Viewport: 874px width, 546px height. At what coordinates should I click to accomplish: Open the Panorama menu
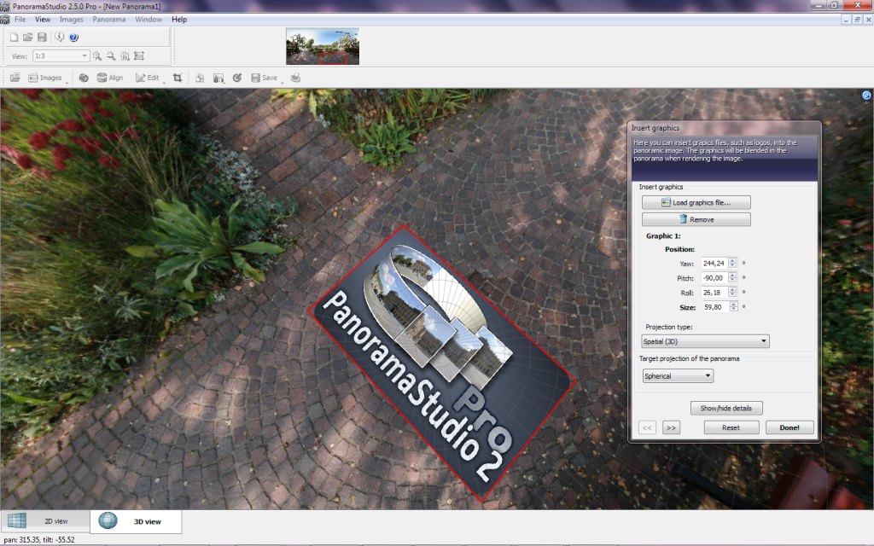(x=109, y=20)
